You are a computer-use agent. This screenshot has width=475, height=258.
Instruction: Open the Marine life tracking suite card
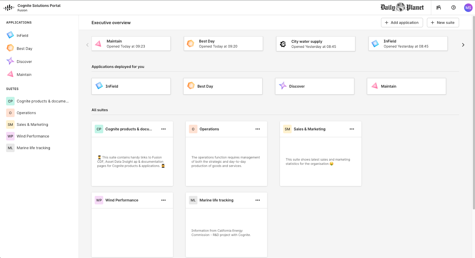click(226, 225)
